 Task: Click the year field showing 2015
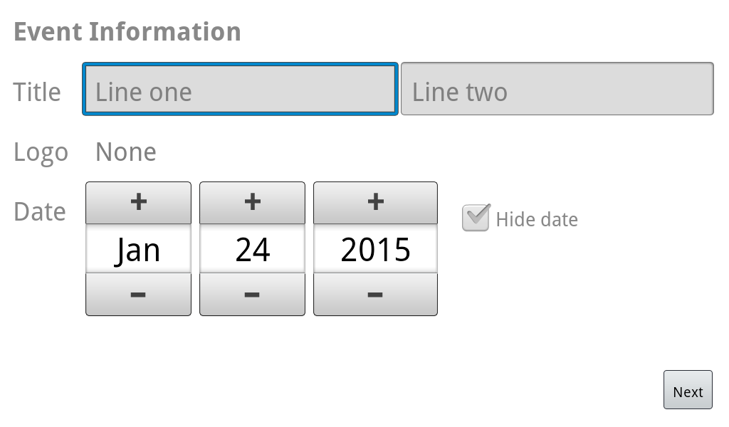375,249
